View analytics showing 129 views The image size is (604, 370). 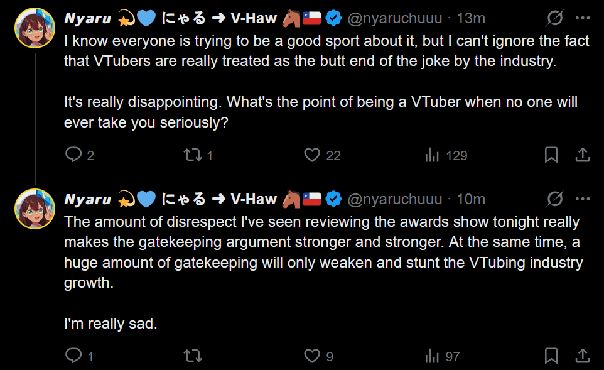pyautogui.click(x=432, y=155)
